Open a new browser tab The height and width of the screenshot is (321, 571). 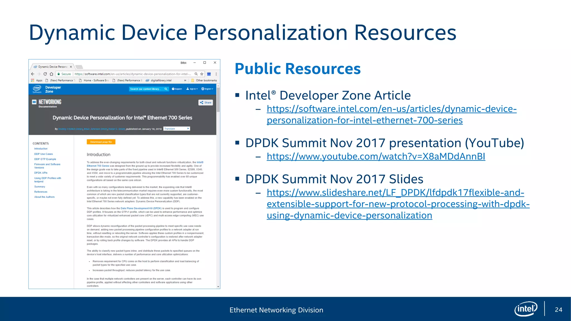[79, 67]
